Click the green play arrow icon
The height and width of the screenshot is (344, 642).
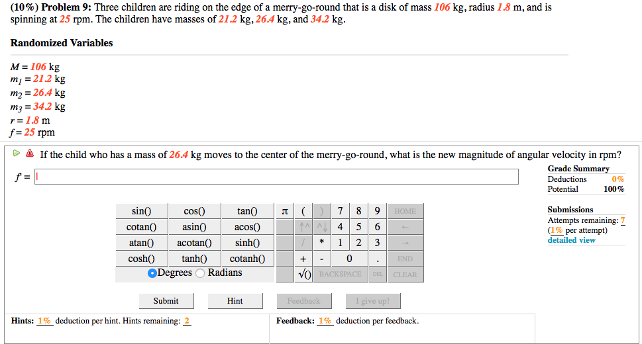pos(17,153)
